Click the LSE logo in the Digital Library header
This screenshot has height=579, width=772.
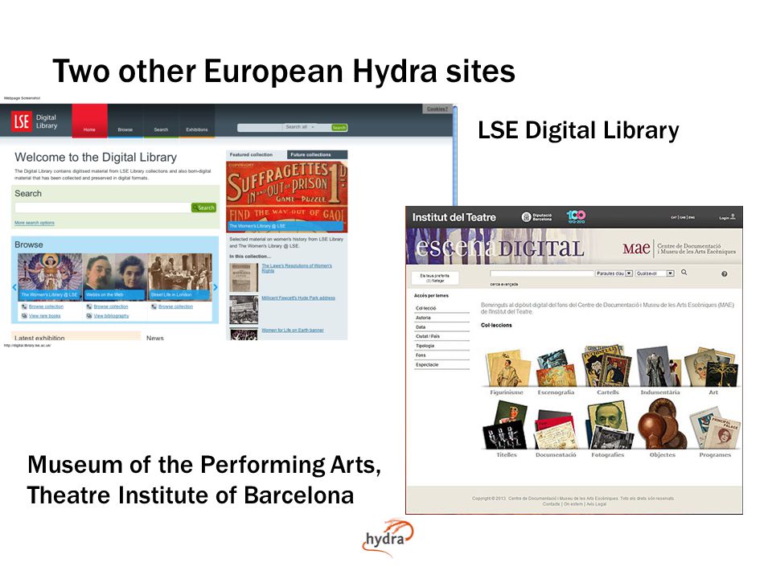pos(22,121)
